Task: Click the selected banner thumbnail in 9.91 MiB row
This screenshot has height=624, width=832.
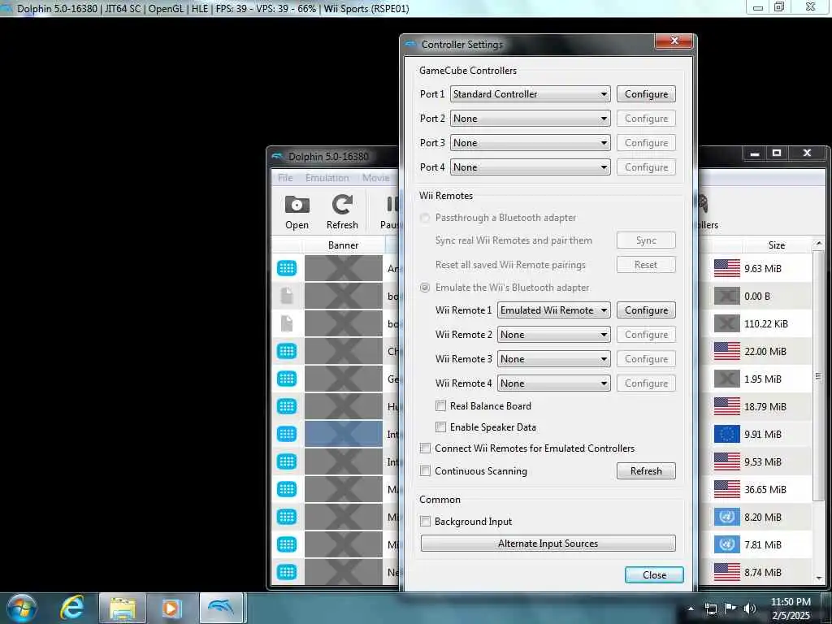Action: (344, 434)
